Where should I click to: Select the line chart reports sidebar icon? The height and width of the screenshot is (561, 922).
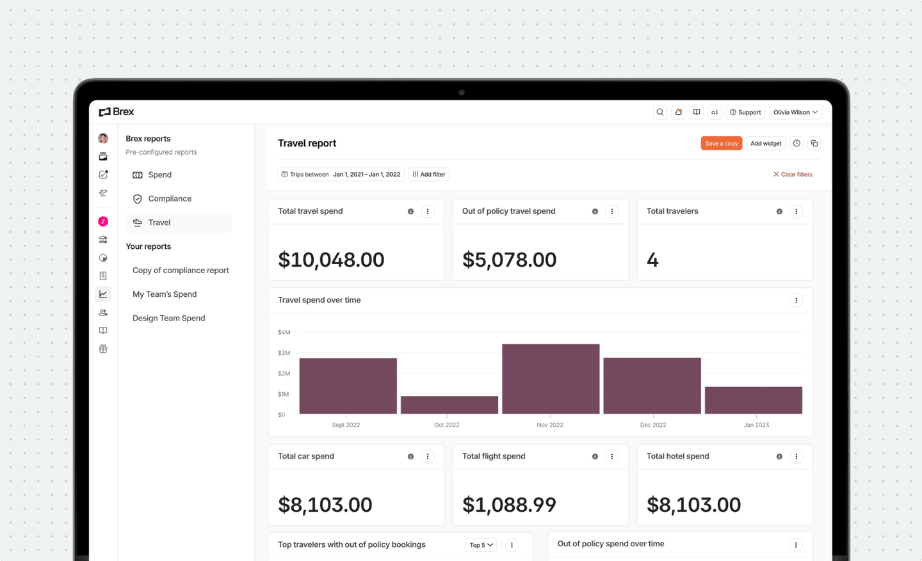click(x=103, y=294)
